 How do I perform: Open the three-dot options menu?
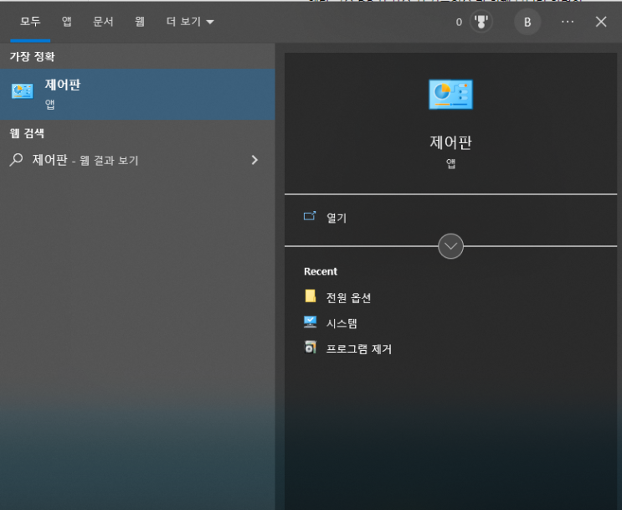[568, 22]
